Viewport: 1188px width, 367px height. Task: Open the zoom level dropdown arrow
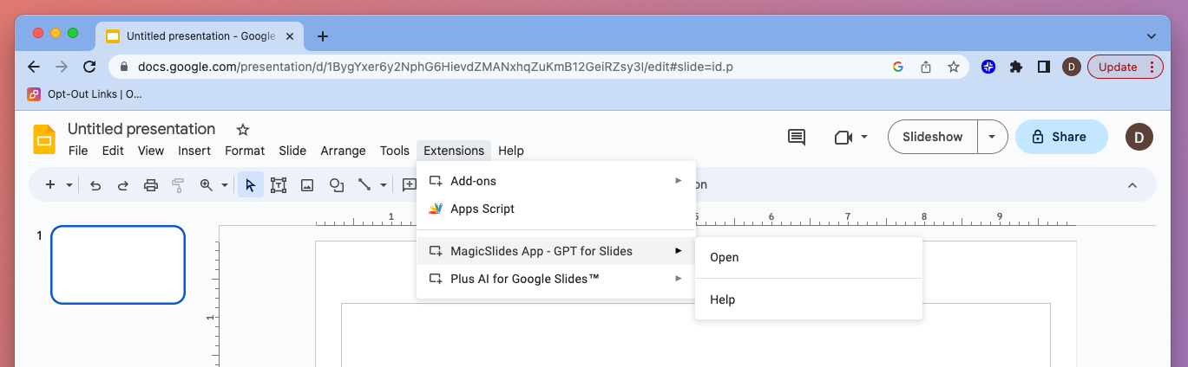[225, 185]
